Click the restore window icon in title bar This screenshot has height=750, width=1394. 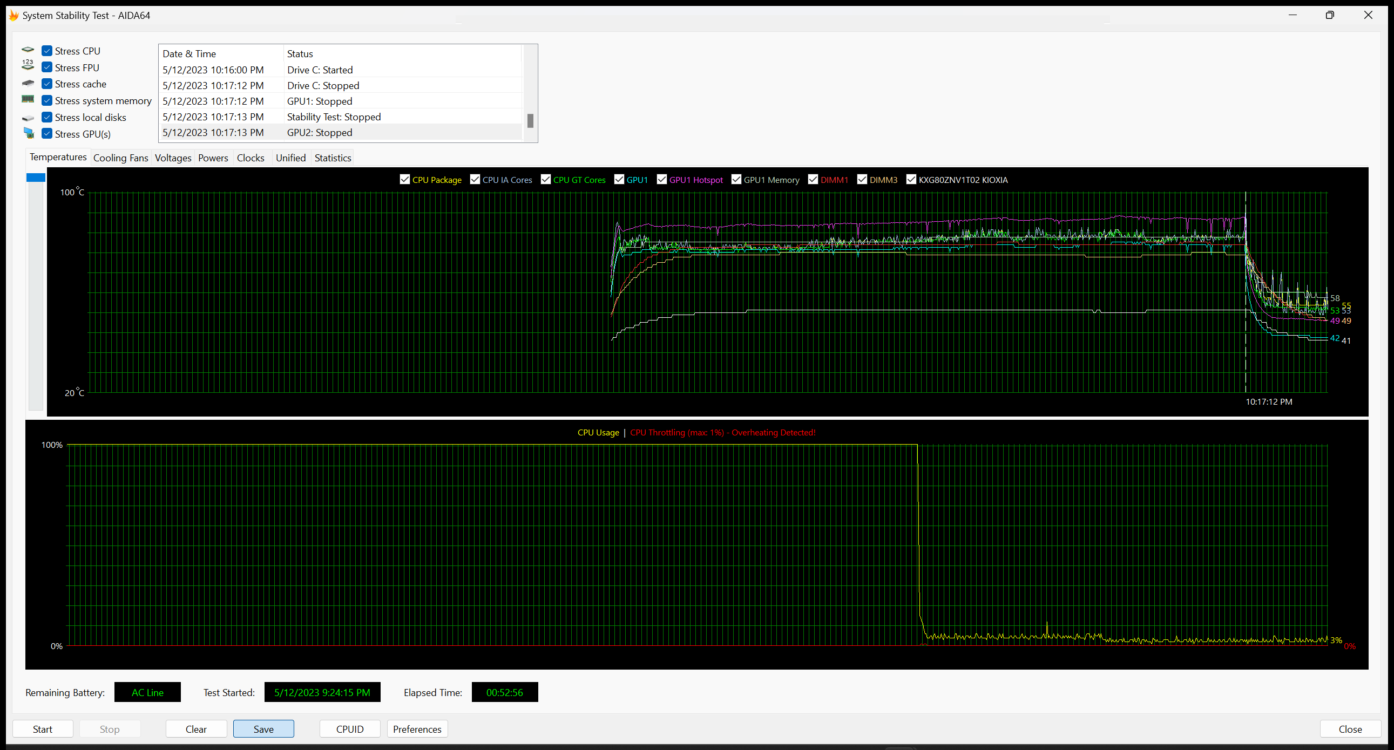(x=1329, y=15)
